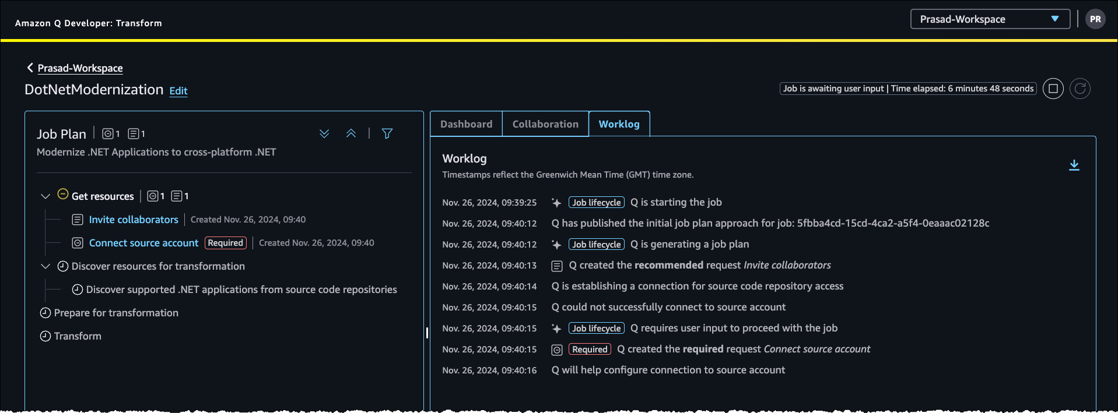Click the Required badge next to Connect source account

pos(226,243)
